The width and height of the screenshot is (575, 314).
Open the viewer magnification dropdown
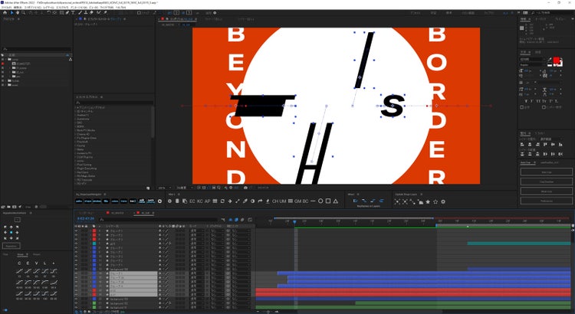[164, 188]
